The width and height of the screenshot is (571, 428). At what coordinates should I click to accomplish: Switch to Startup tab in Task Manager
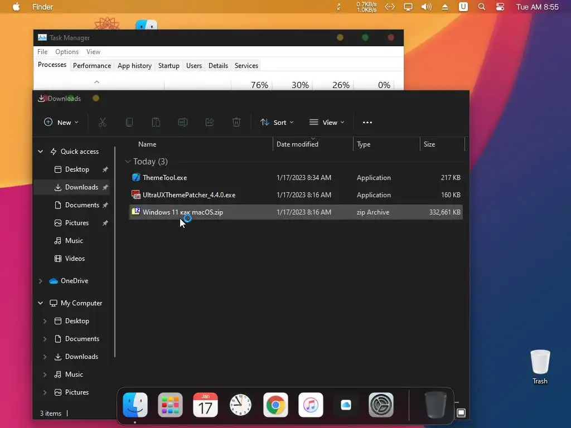coord(168,66)
